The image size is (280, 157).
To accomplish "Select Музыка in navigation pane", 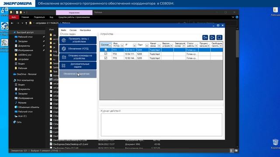I will 22,103.
